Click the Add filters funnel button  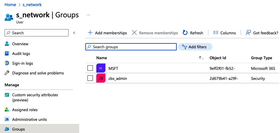pos(195,47)
